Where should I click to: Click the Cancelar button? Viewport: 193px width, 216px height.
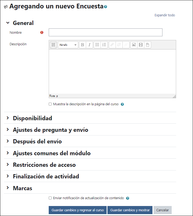point(162,210)
